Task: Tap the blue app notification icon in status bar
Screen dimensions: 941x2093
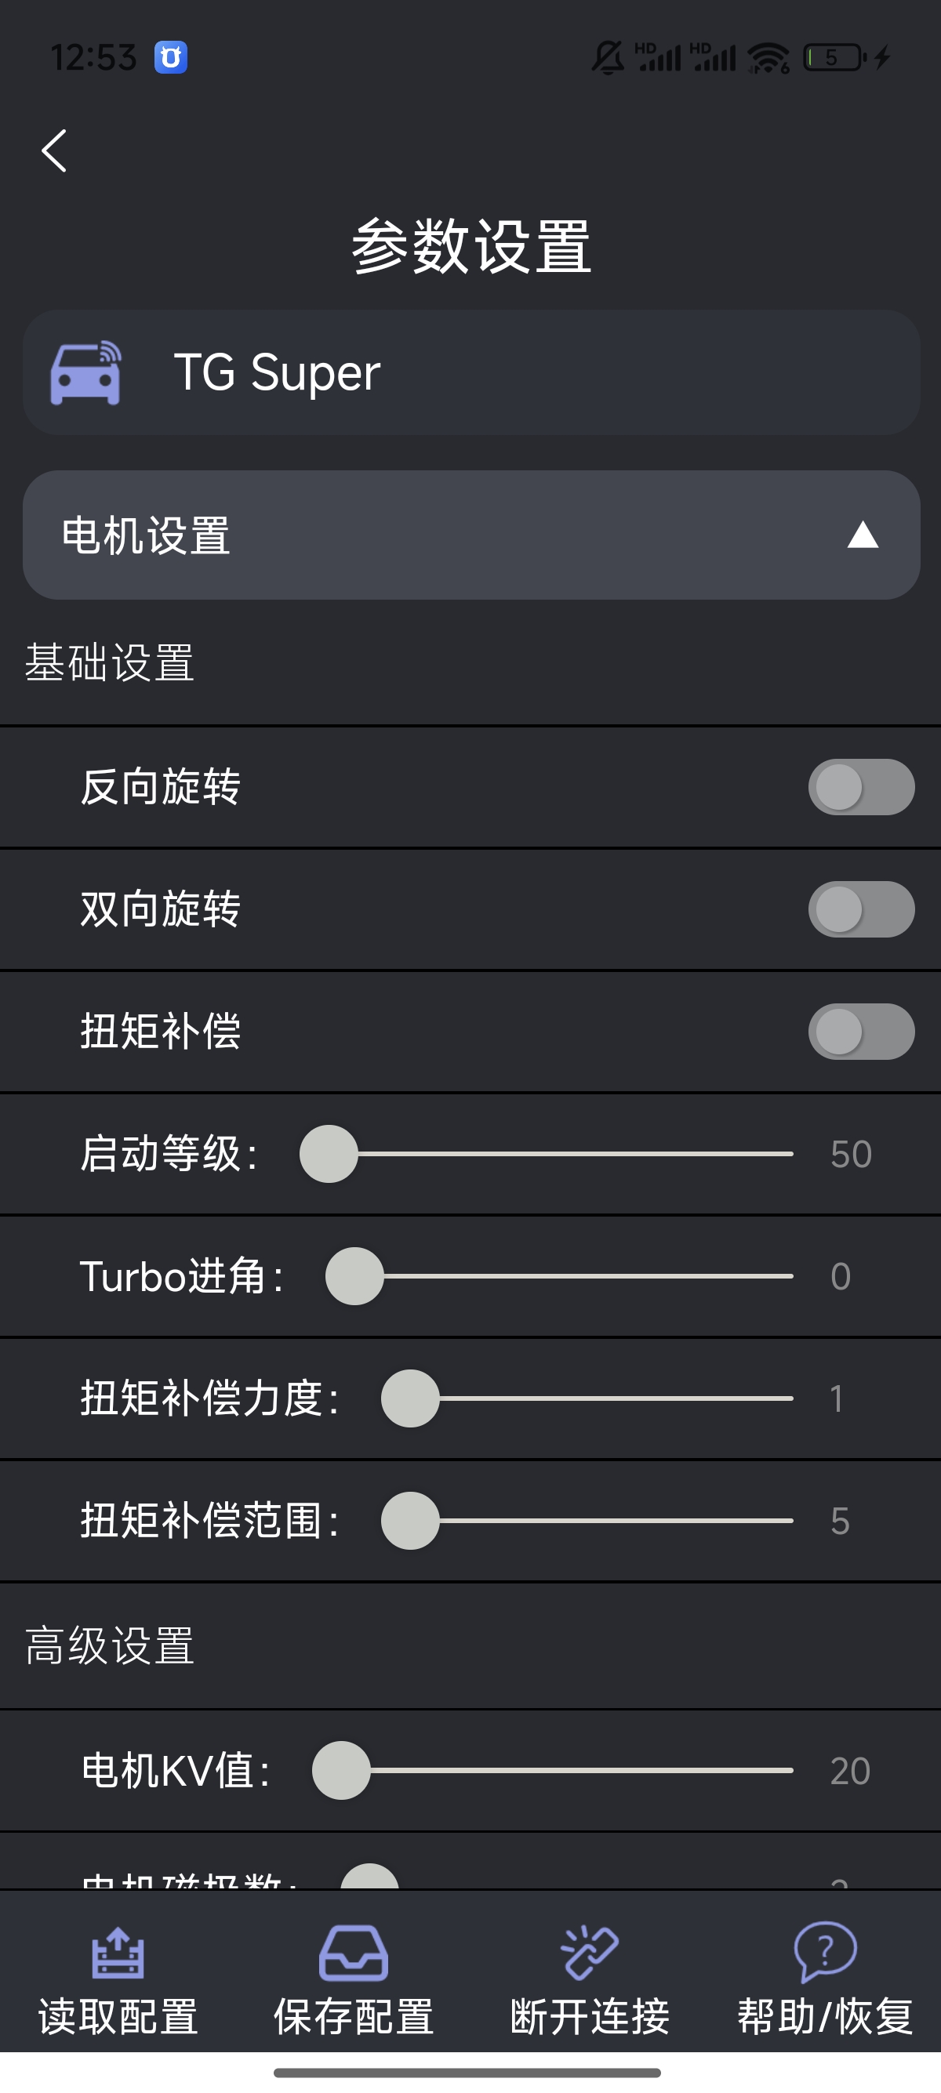Action: coord(171,58)
